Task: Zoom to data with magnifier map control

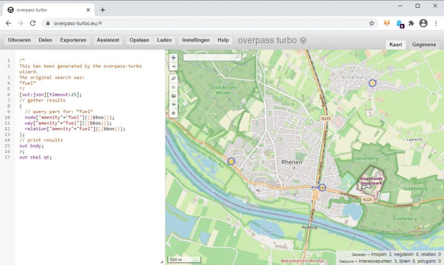Action: [x=174, y=78]
